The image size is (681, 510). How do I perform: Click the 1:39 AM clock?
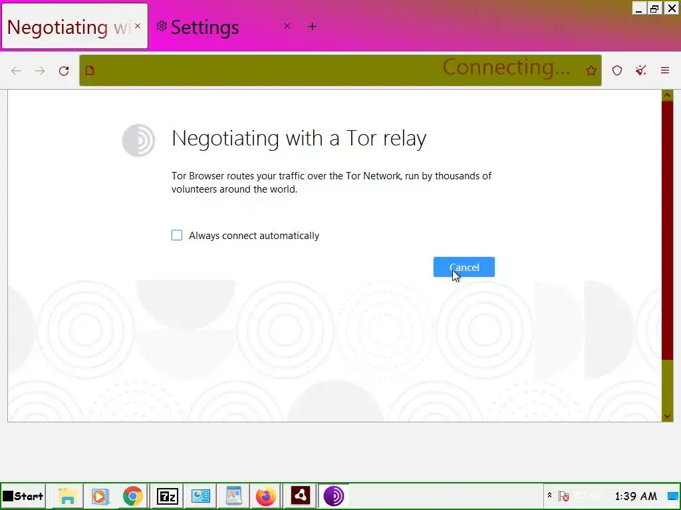[x=636, y=495]
